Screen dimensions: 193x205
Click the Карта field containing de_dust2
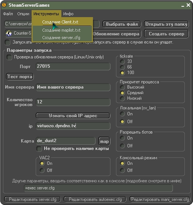coord(66,141)
